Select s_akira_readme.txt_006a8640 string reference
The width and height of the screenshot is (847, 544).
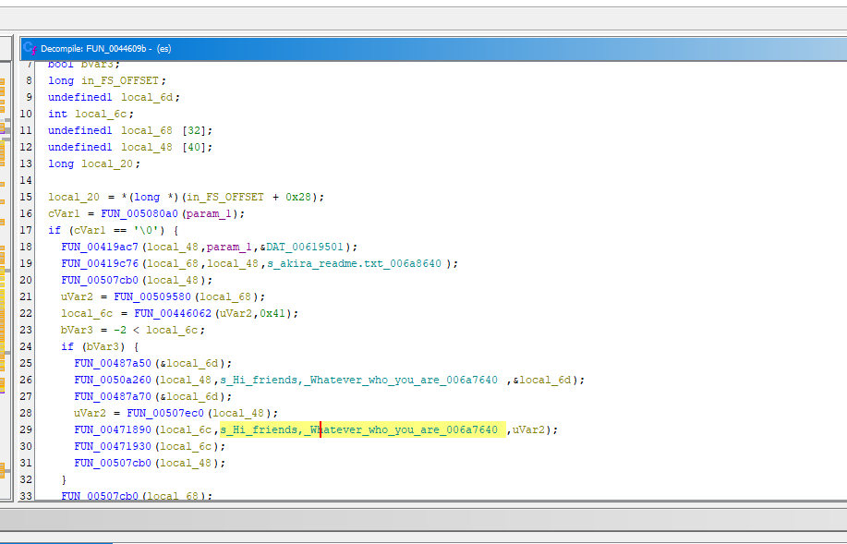click(355, 263)
